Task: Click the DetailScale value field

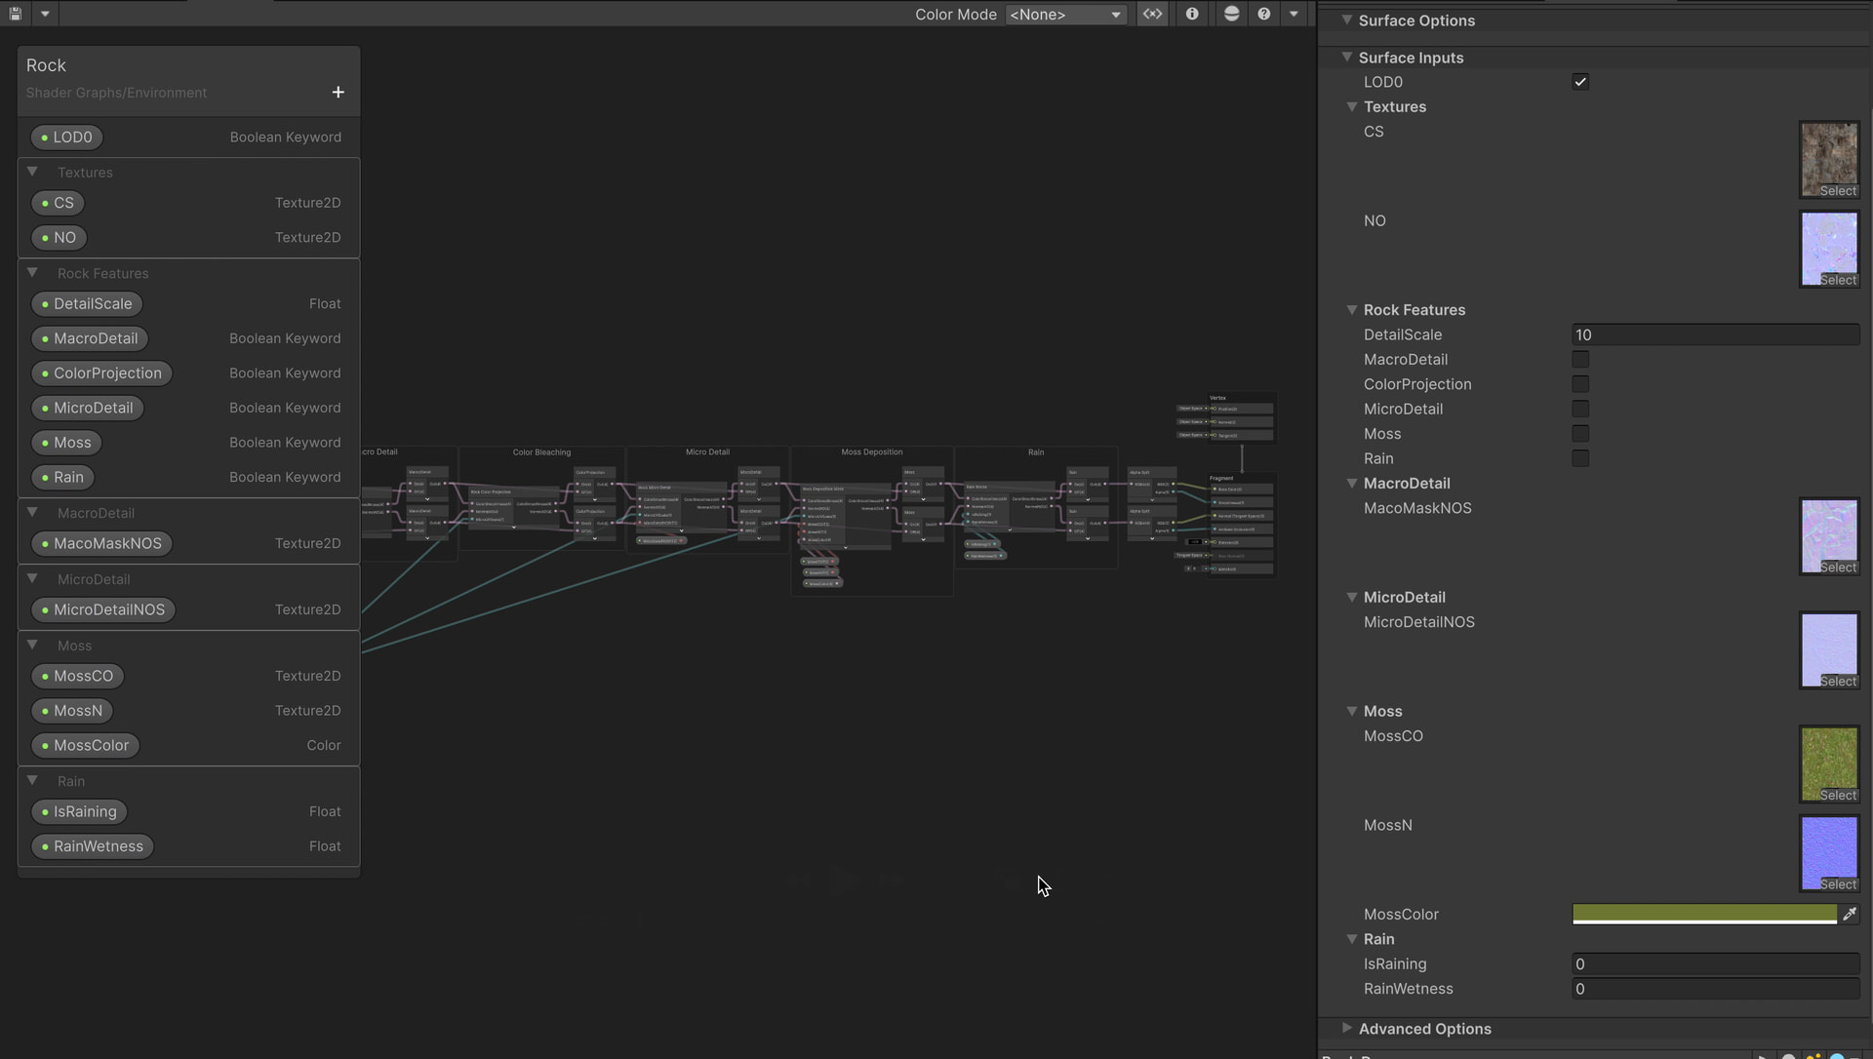Action: [1715, 334]
